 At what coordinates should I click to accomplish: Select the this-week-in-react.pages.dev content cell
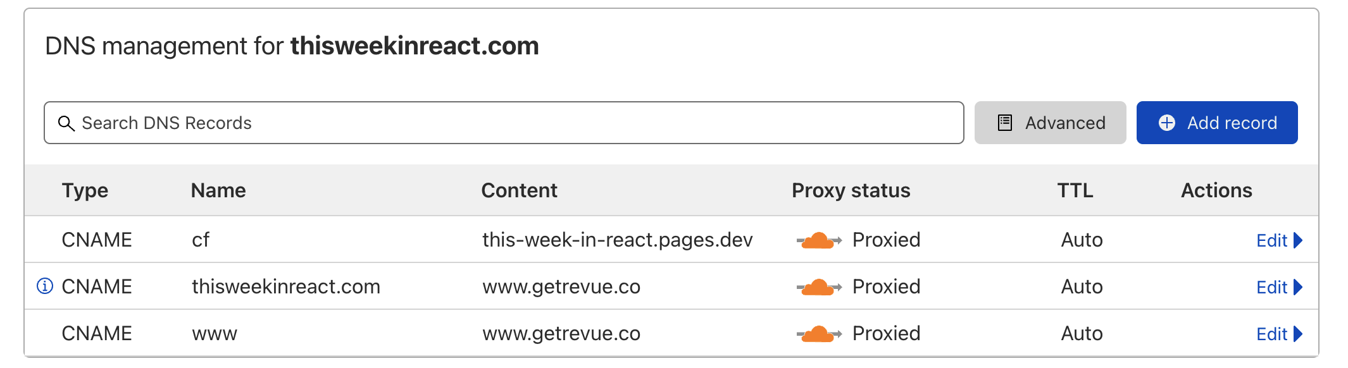617,240
